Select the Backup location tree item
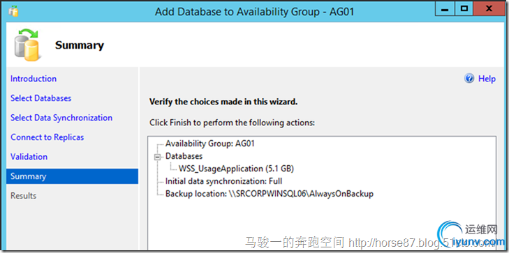 point(270,194)
